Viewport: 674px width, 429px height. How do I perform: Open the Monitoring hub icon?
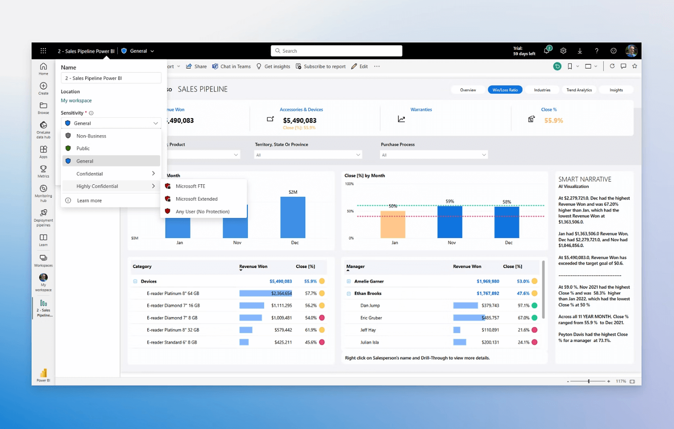tap(43, 189)
